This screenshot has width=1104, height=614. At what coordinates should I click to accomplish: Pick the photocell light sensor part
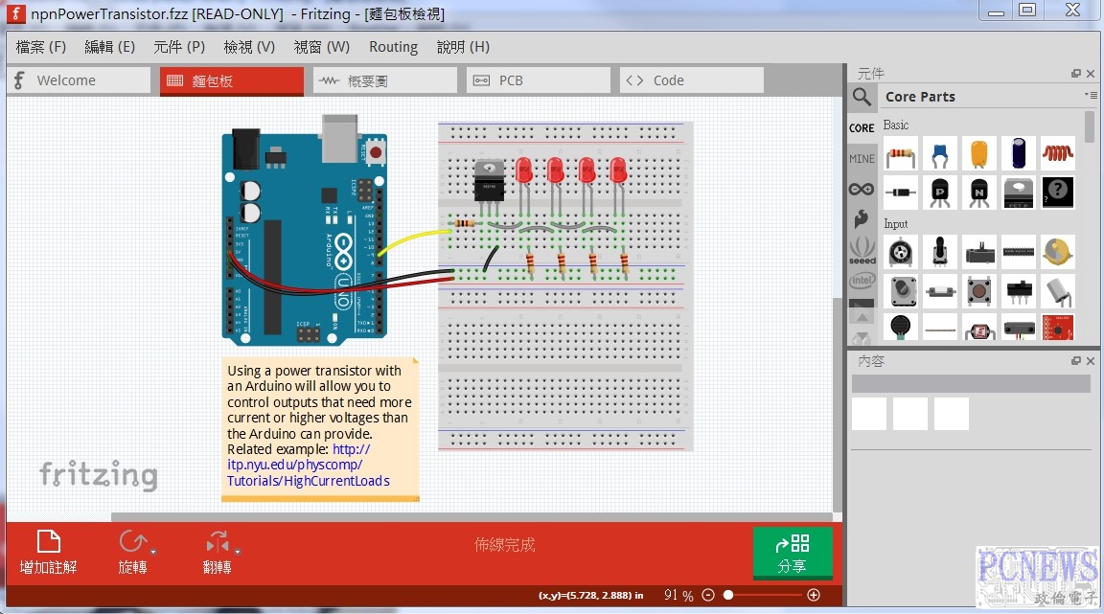tap(979, 328)
